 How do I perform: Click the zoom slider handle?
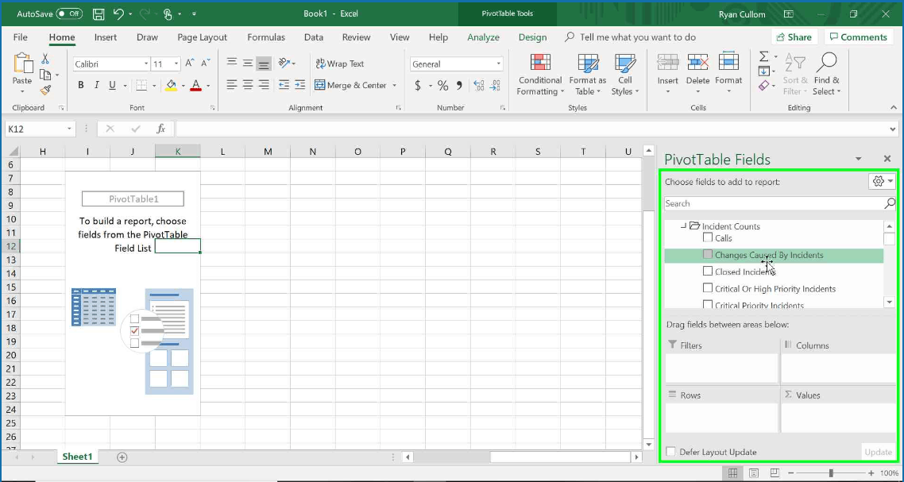(x=831, y=473)
